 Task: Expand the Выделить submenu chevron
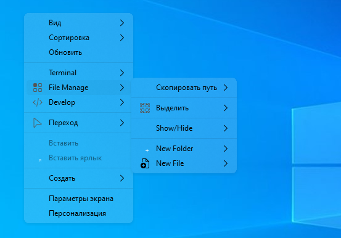pyautogui.click(x=226, y=108)
